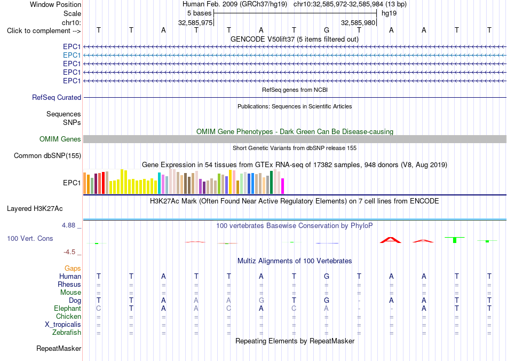
Task: Click the 'Click to complement -->' label
Action: tap(44, 31)
